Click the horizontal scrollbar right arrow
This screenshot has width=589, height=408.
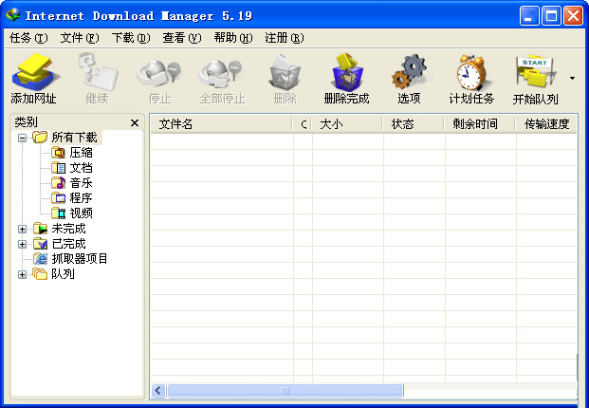[x=570, y=390]
